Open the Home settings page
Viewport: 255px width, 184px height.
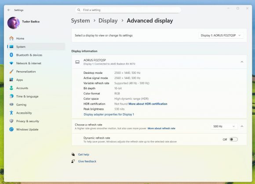pyautogui.click(x=36, y=38)
